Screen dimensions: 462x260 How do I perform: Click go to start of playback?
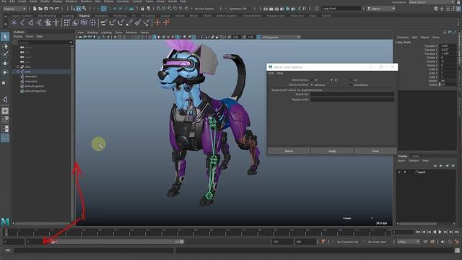tap(418, 233)
